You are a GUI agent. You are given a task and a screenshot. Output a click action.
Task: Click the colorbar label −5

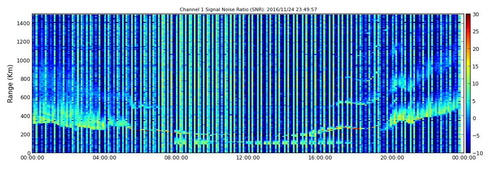(x=476, y=136)
